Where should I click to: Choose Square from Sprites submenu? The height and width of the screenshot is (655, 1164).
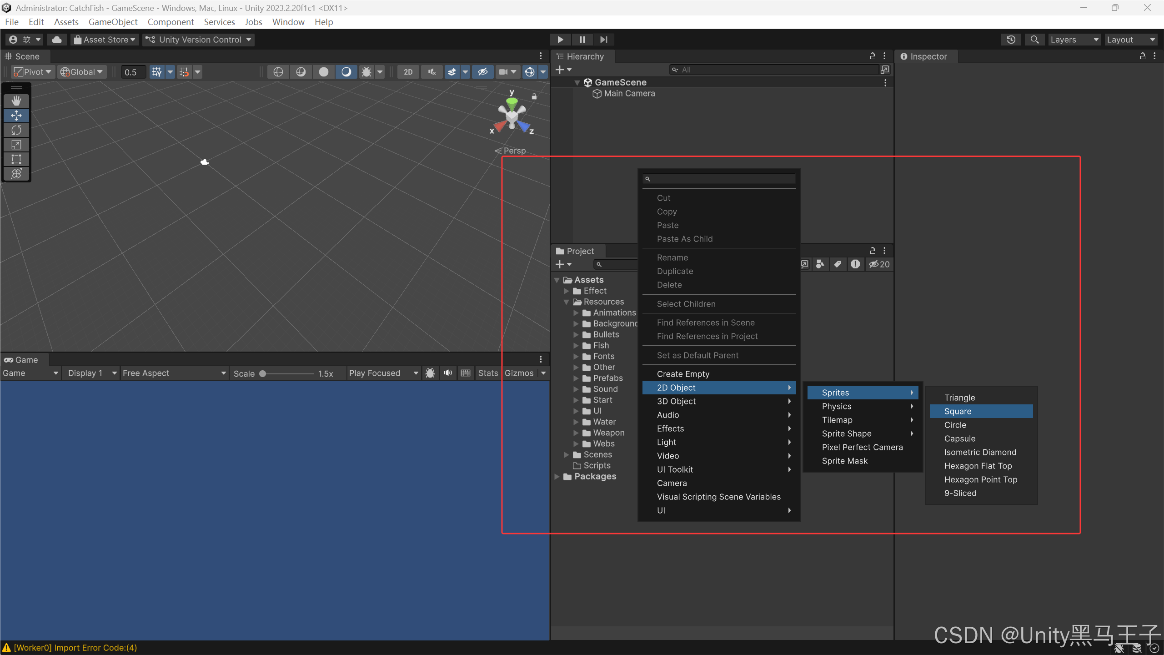[x=958, y=411]
